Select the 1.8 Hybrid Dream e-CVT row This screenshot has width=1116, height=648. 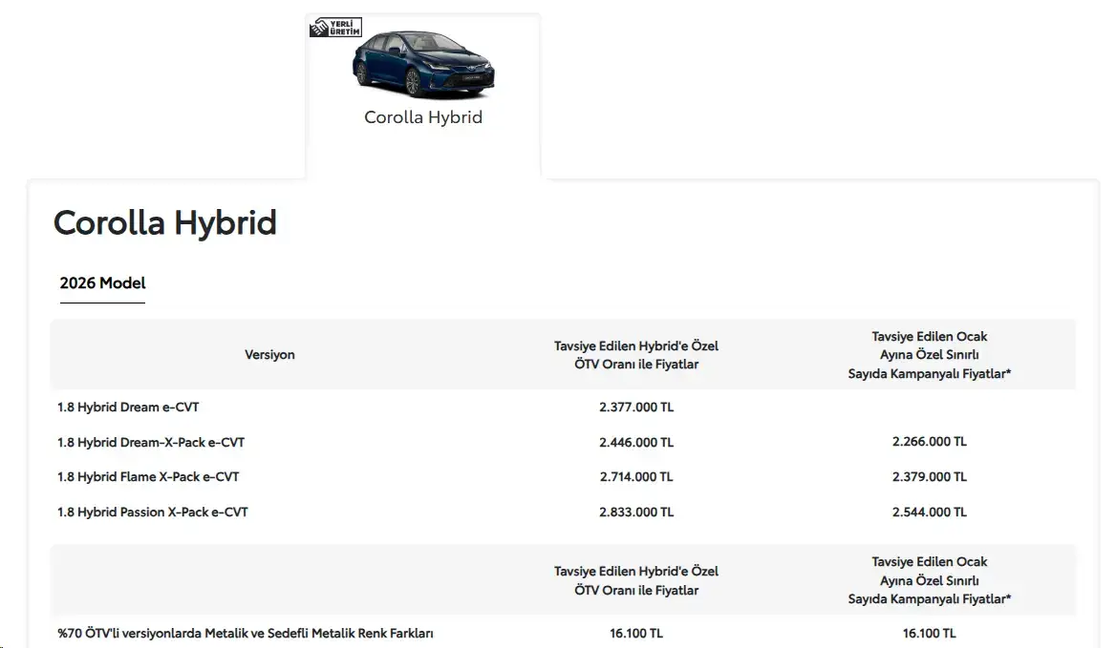pos(562,408)
